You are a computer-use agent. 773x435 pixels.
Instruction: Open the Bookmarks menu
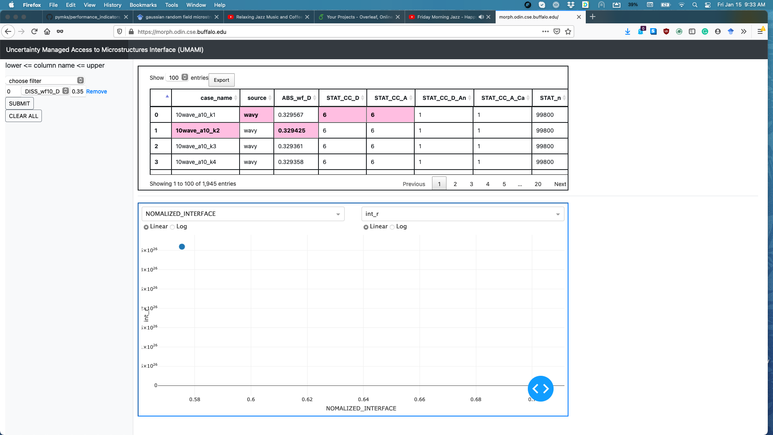[x=143, y=5]
